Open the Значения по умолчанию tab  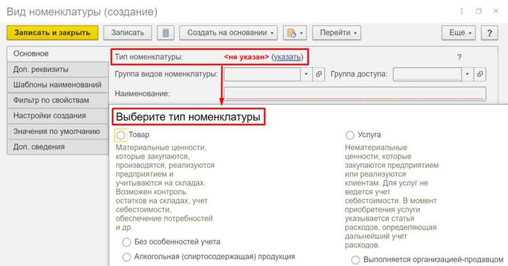[58, 131]
